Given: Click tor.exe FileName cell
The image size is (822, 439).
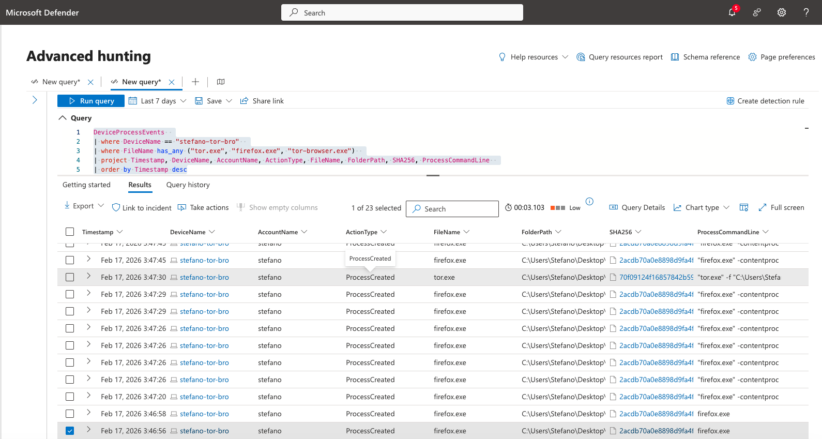Looking at the screenshot, I should pos(444,277).
